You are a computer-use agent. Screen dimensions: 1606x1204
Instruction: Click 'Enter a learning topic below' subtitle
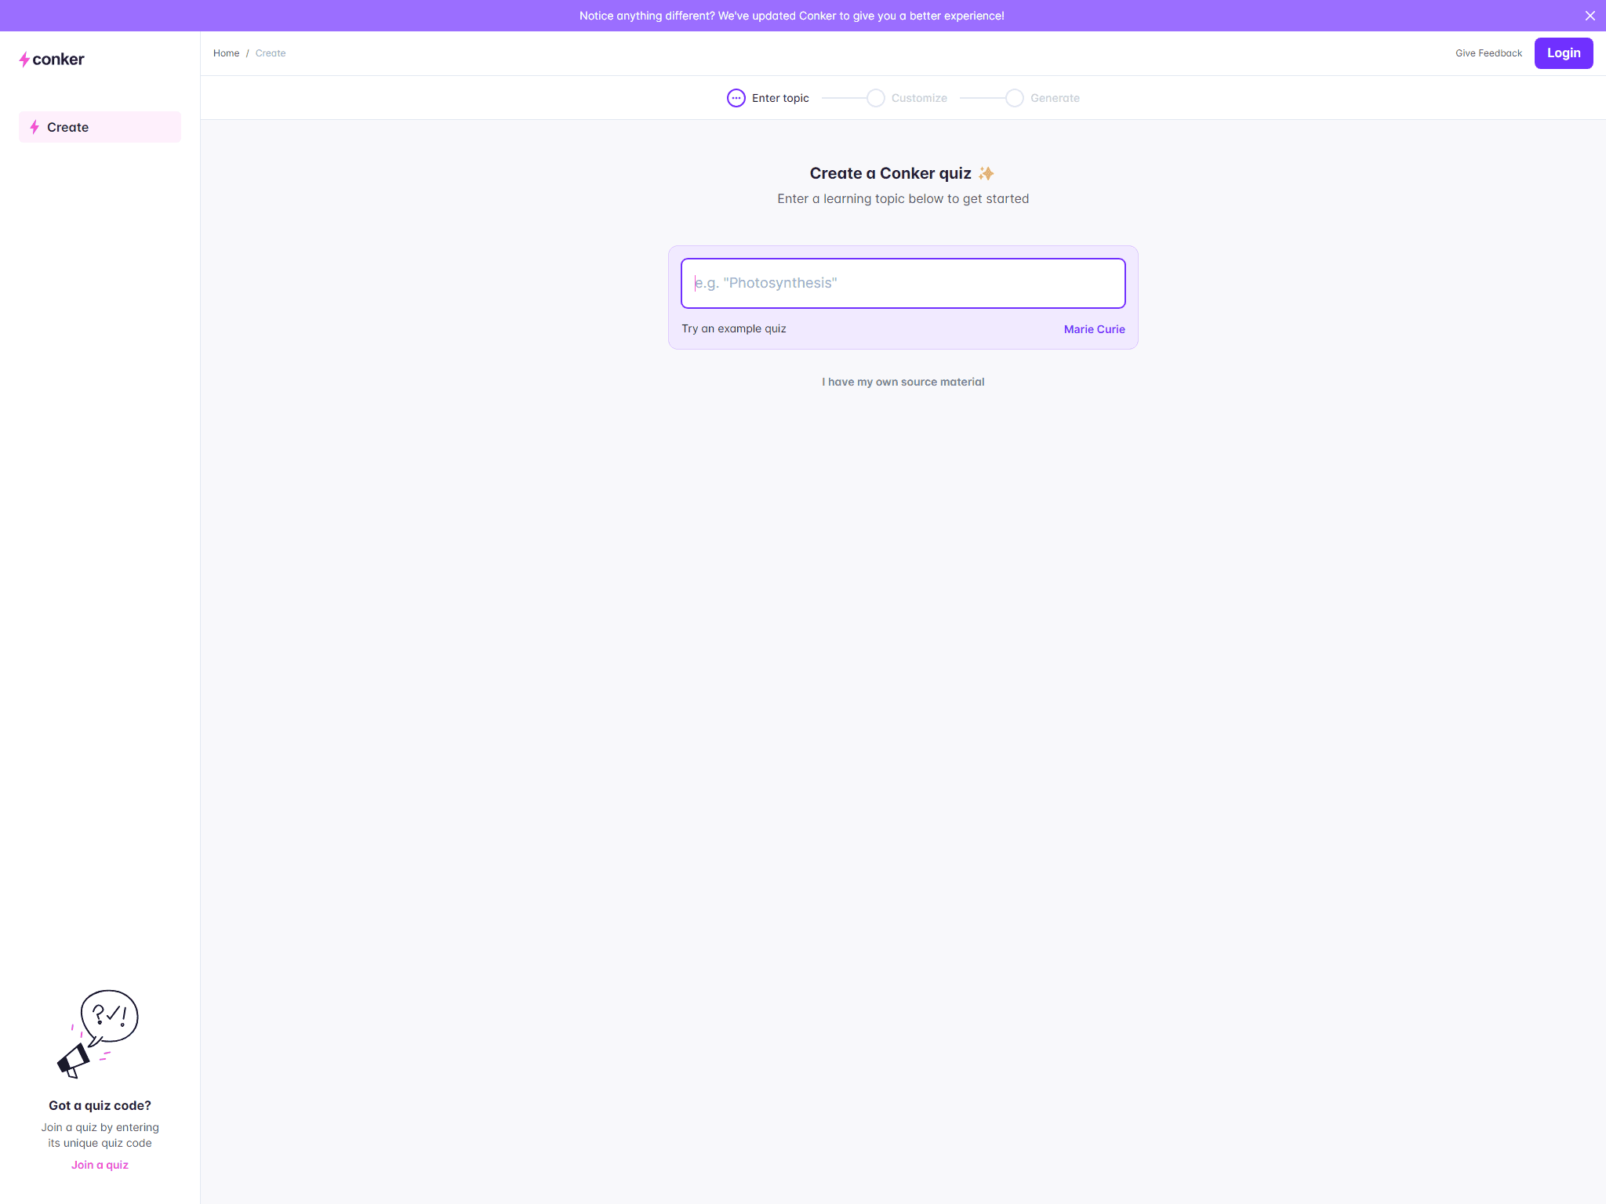pos(903,199)
